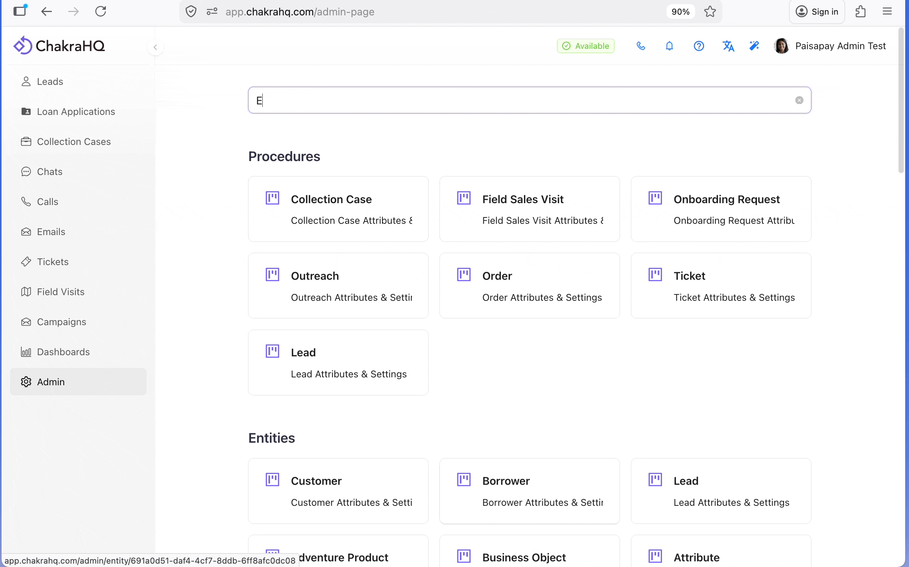909x567 pixels.
Task: Toggle the Available status badge
Action: coord(585,46)
